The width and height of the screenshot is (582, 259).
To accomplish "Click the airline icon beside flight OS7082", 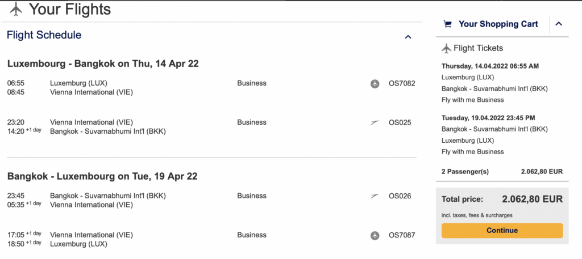I will (375, 83).
